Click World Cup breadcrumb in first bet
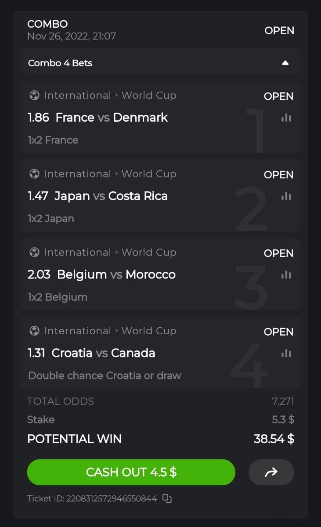321x527 pixels. click(x=149, y=95)
